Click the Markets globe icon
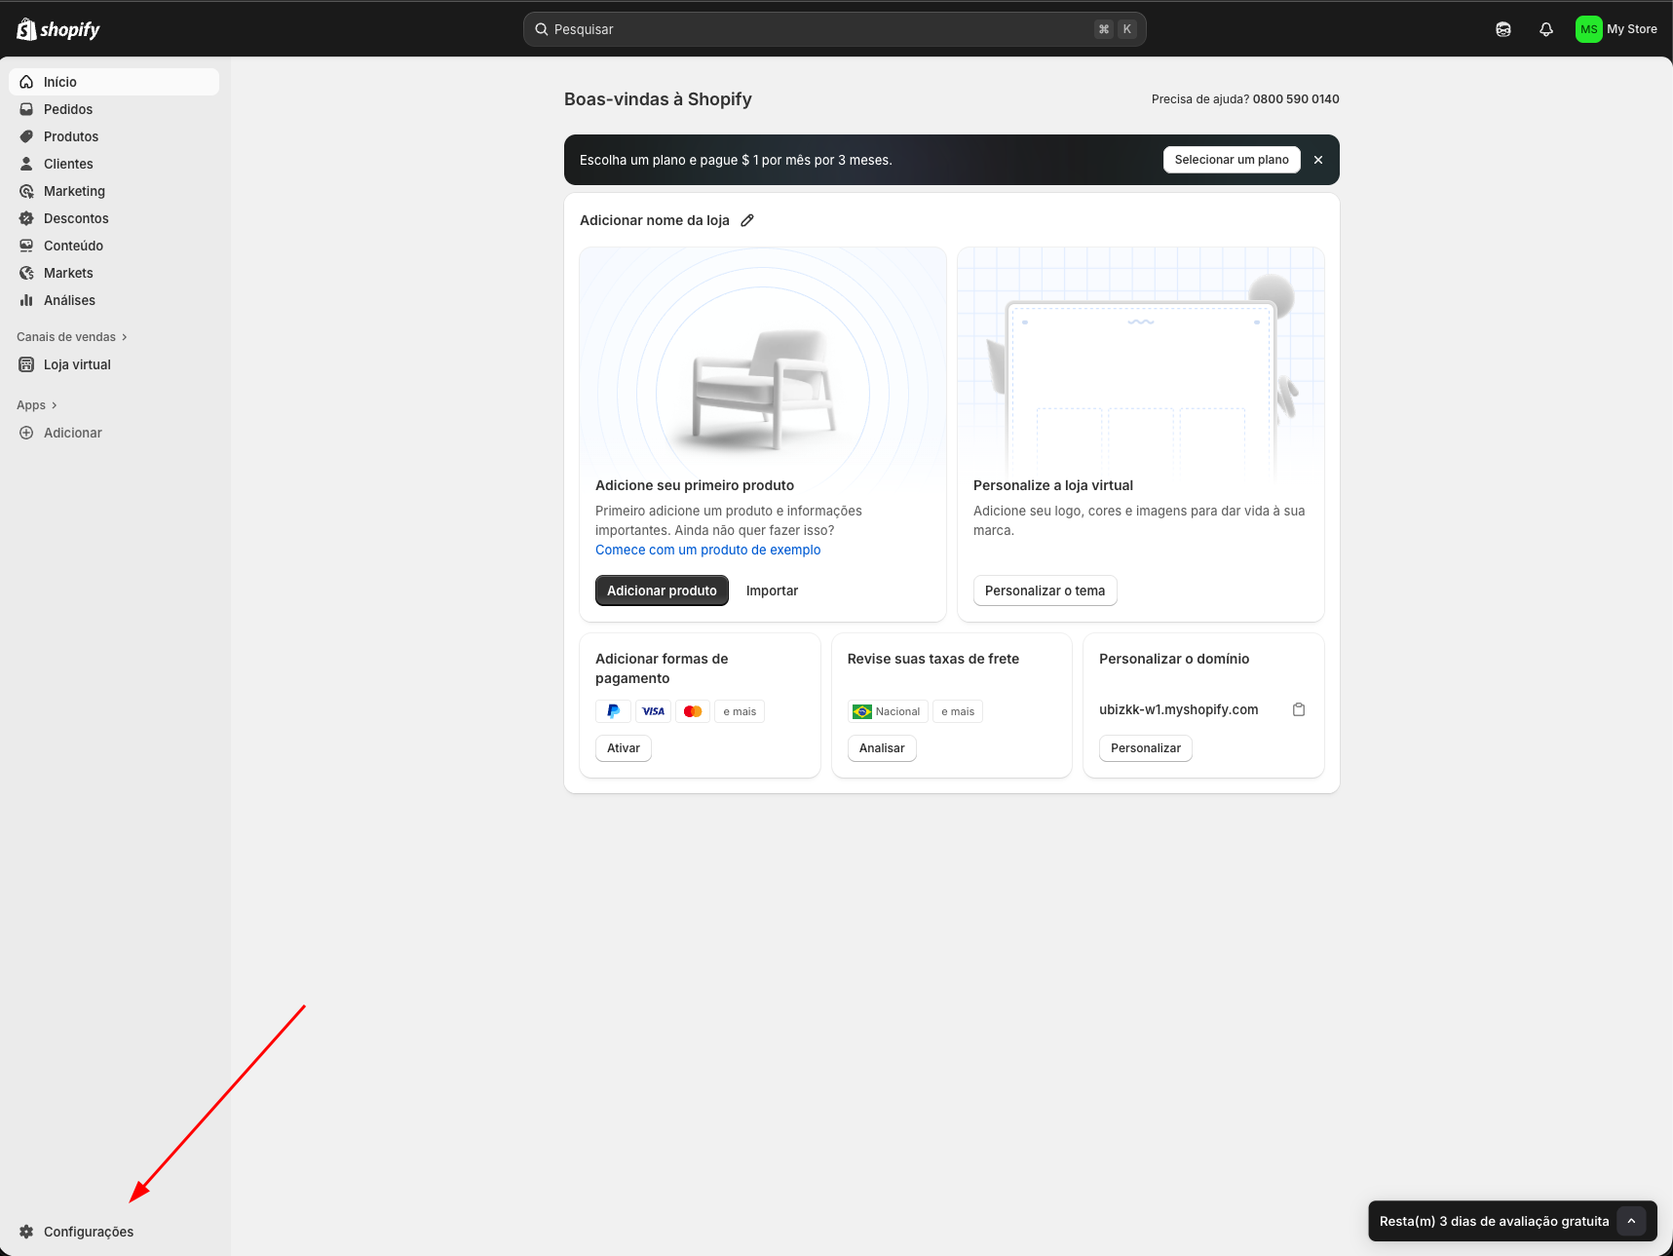This screenshot has width=1673, height=1256. click(26, 273)
